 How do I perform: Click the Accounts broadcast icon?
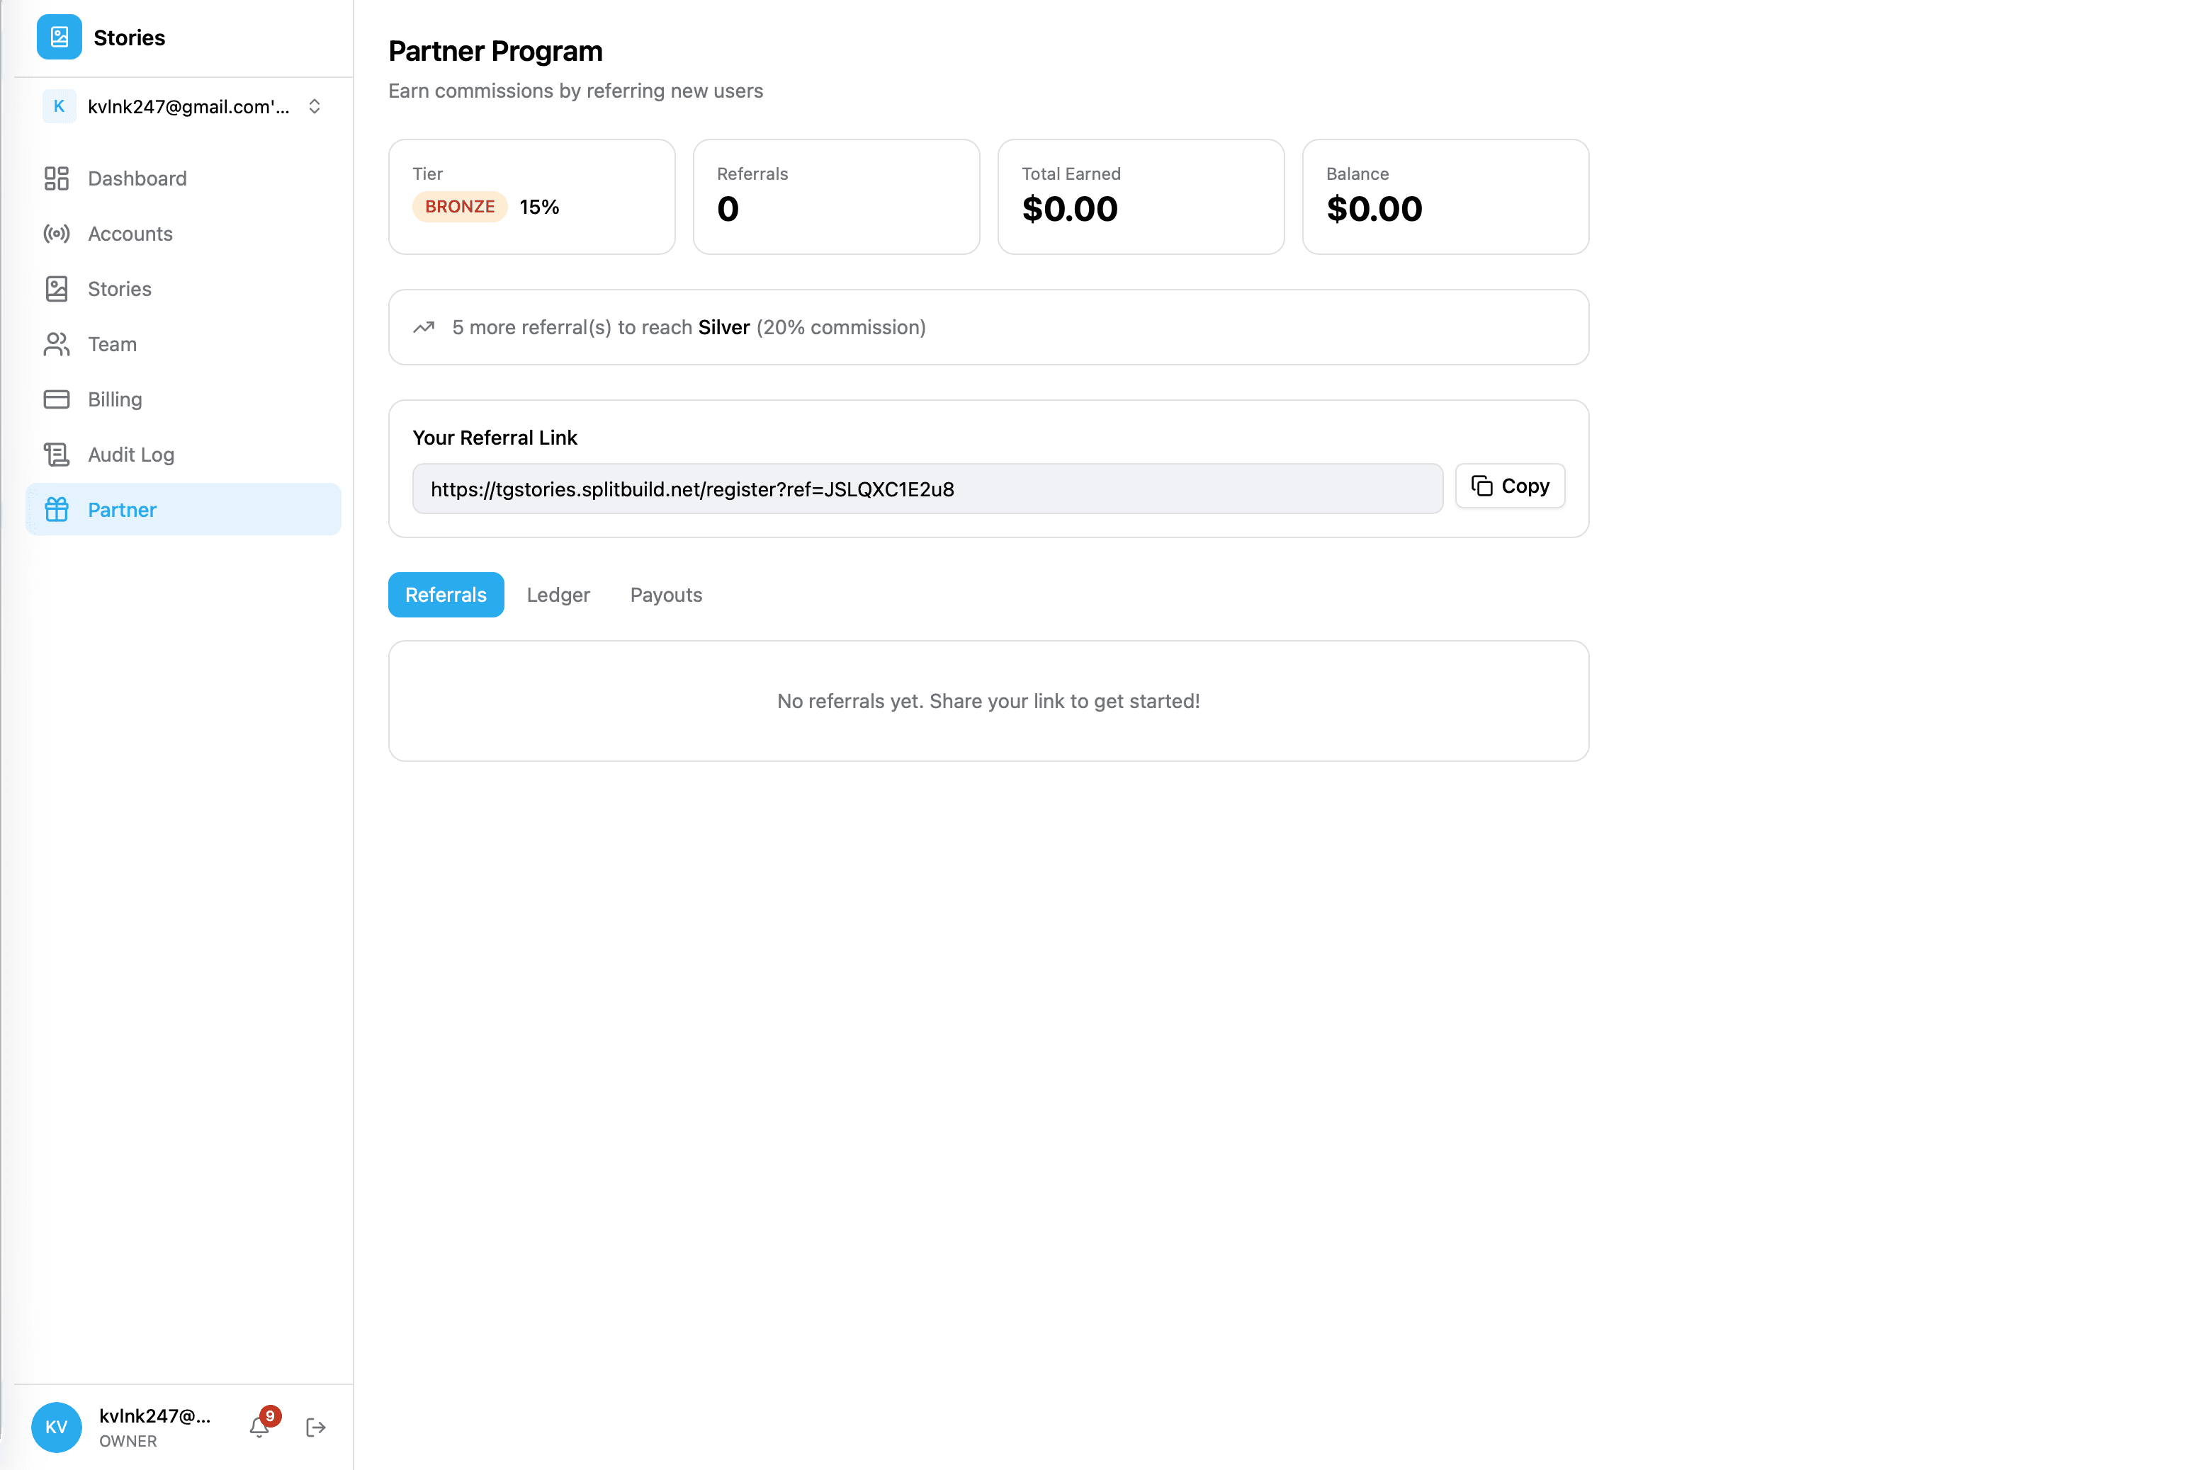click(x=56, y=234)
